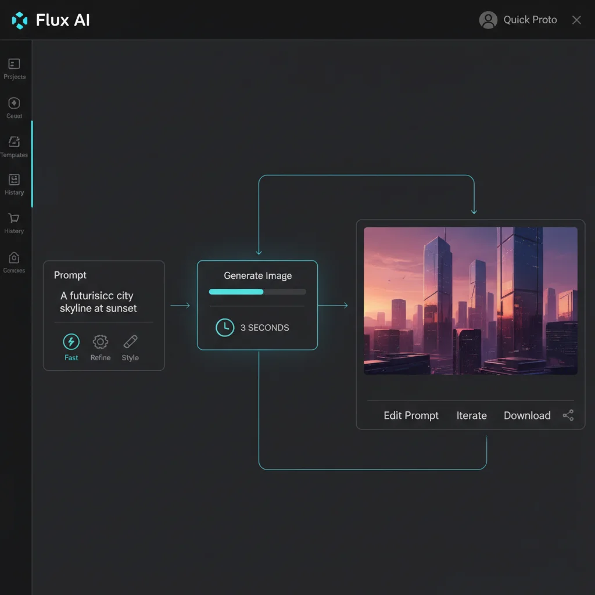
Task: Open the user avatar menu
Action: pos(488,19)
